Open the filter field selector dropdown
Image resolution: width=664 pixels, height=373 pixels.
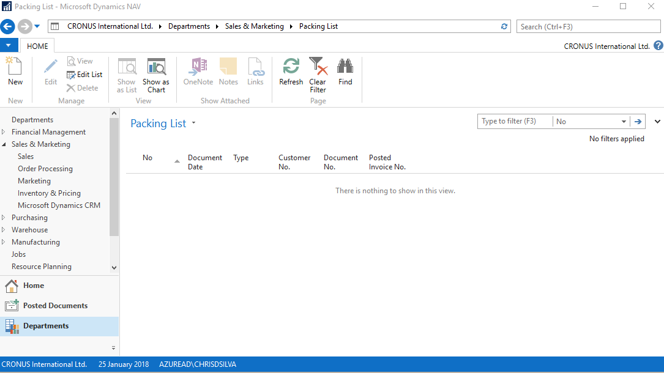(x=624, y=121)
